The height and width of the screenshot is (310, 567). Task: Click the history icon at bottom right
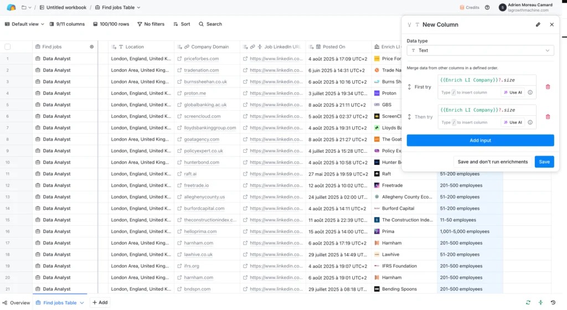coord(553,302)
